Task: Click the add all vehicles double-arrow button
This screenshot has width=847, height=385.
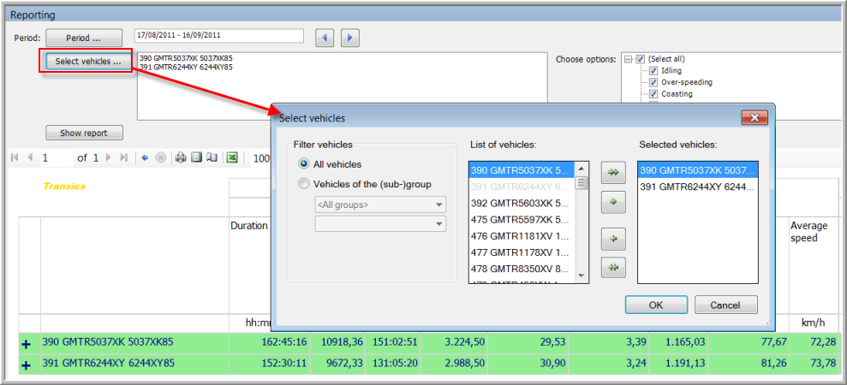Action: [x=614, y=172]
